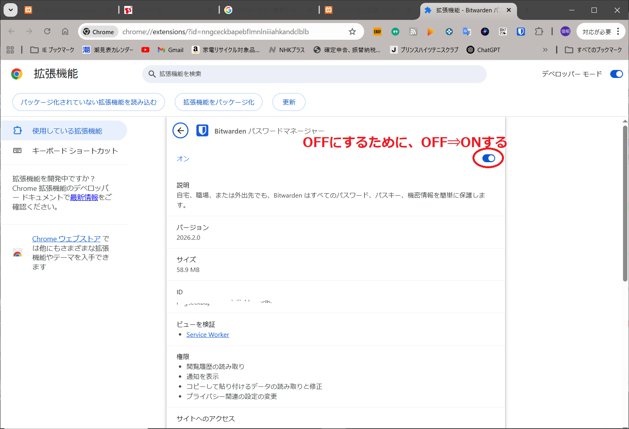Open the Extensions puzzle-piece menu
Viewport: 629px width, 429px height.
point(539,32)
